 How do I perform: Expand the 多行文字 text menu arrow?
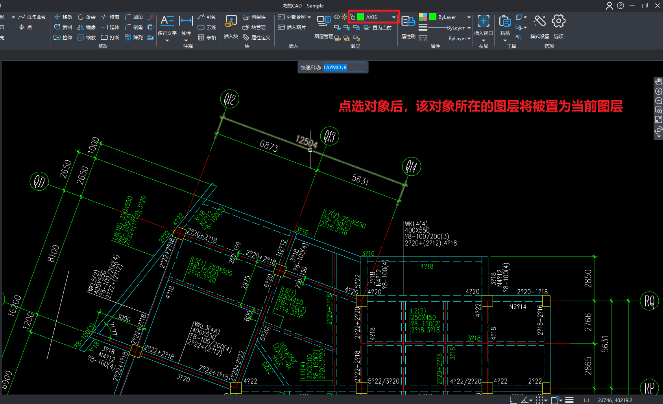pos(167,40)
